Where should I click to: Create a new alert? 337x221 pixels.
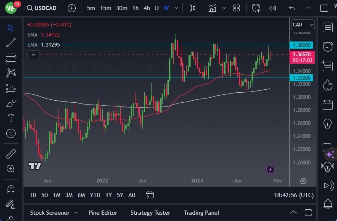click(256, 8)
